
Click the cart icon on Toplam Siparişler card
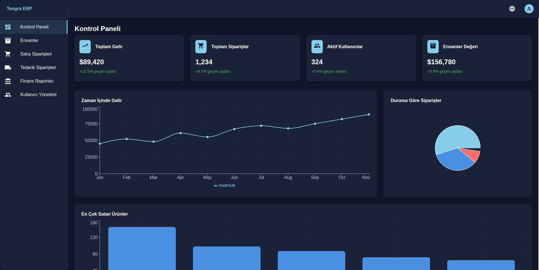[x=201, y=47]
